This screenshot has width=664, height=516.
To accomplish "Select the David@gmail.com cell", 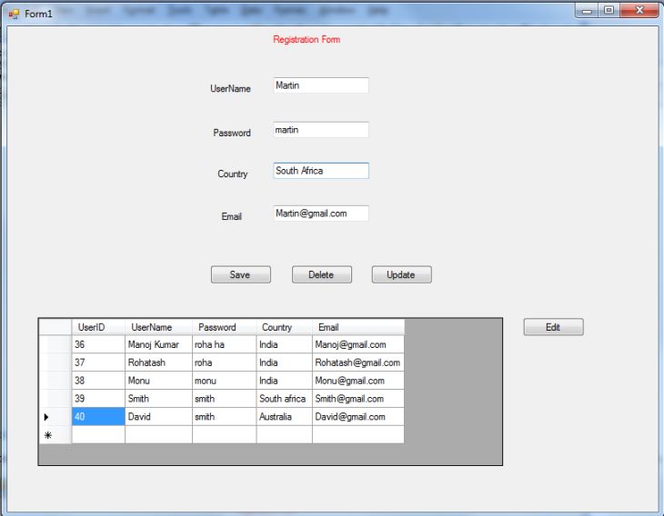I will pos(358,417).
